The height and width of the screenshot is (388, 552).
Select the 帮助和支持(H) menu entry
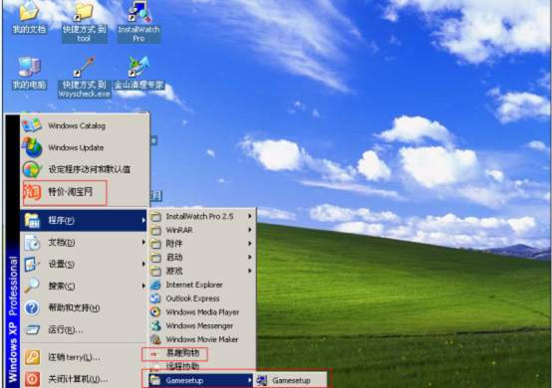pos(84,307)
